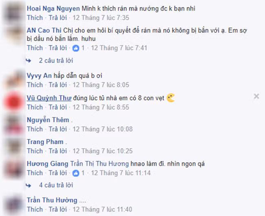Expand the '2 câu trả lời' replies
Viewport: 265px width, 216px height.
pyautogui.click(x=56, y=60)
